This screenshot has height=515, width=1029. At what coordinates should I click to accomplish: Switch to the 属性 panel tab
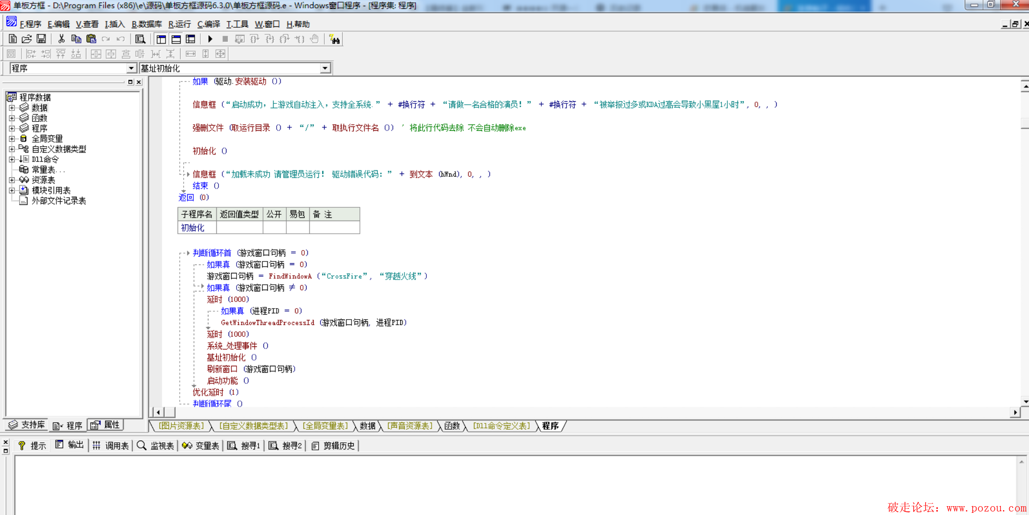[105, 425]
